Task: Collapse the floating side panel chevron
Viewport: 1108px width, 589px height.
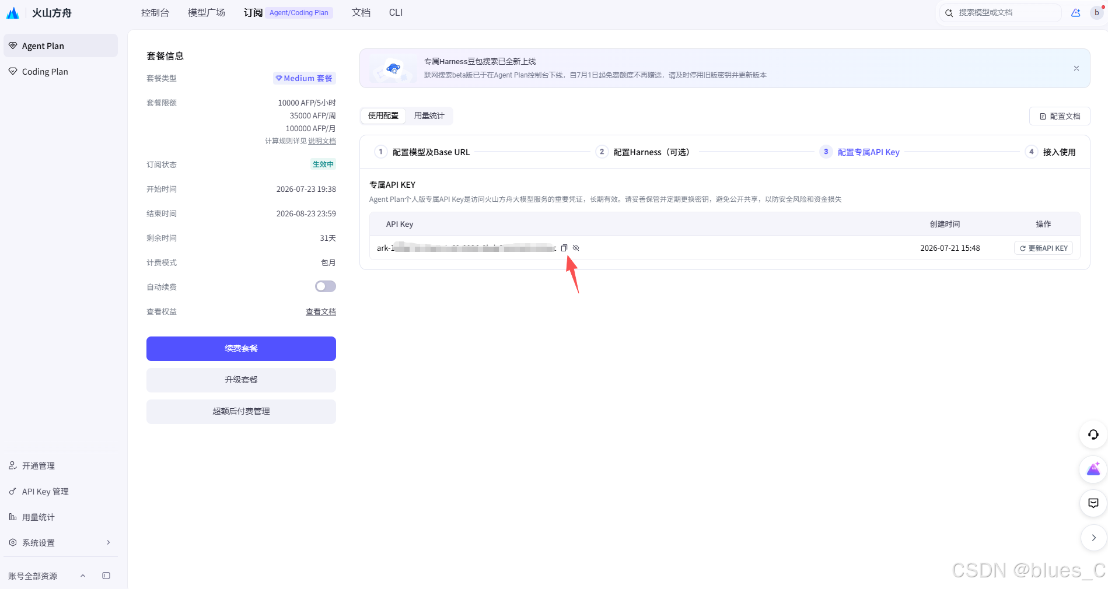Action: (1093, 538)
